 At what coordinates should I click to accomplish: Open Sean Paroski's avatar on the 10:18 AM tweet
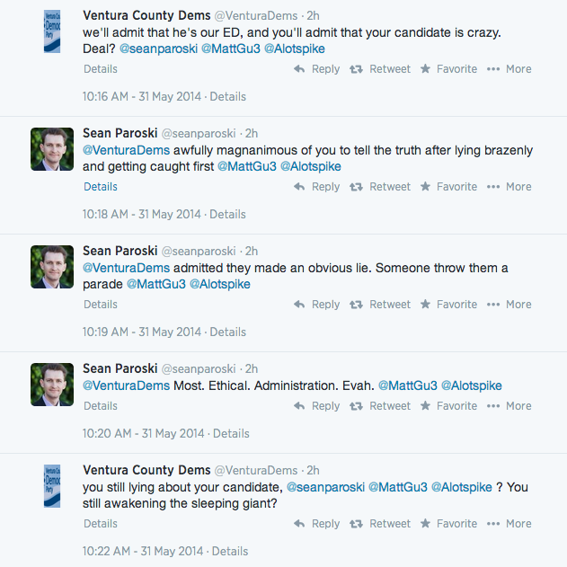(x=52, y=149)
